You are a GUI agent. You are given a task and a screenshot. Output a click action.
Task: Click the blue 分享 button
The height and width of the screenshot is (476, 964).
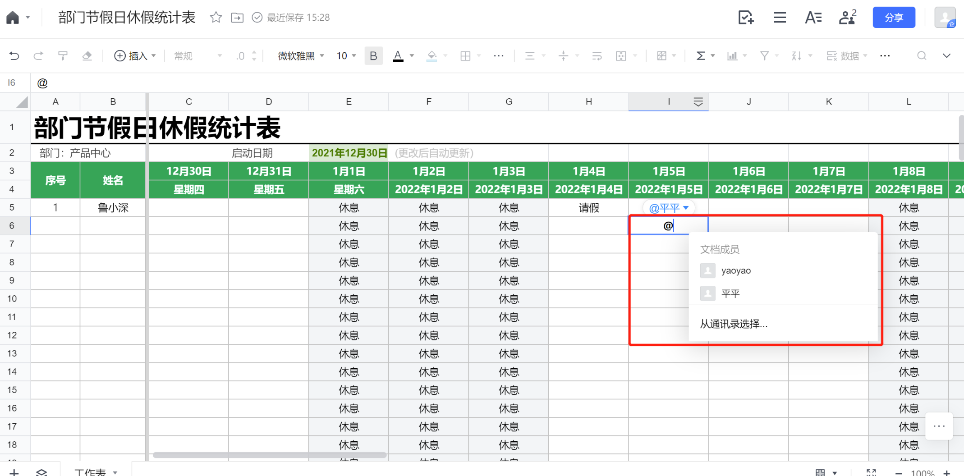tap(894, 18)
